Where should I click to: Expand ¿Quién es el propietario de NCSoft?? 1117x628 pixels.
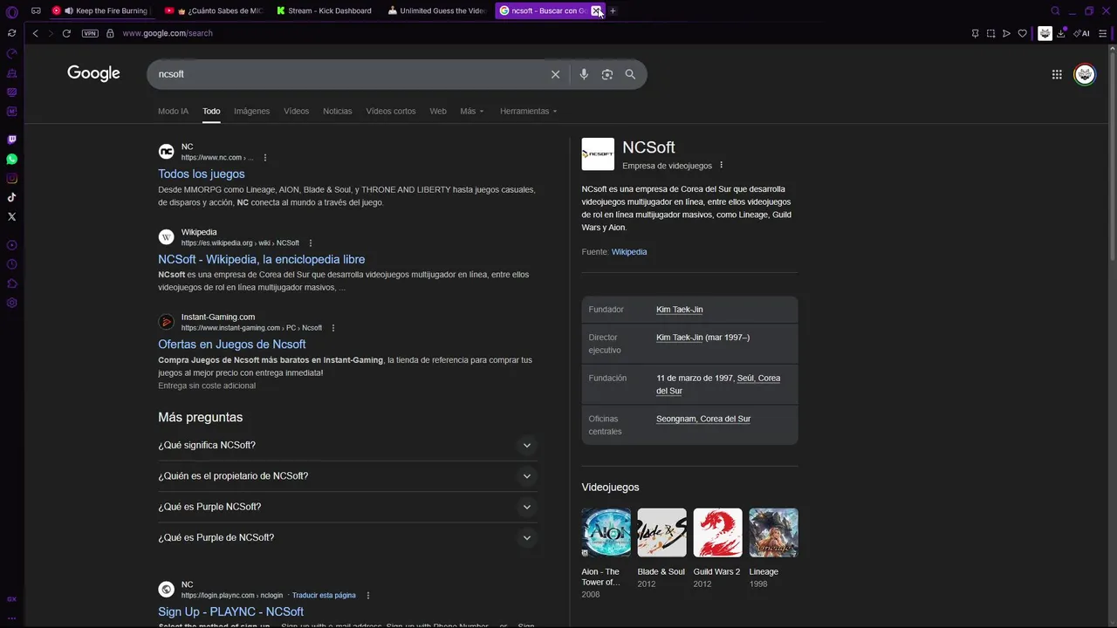(x=347, y=476)
